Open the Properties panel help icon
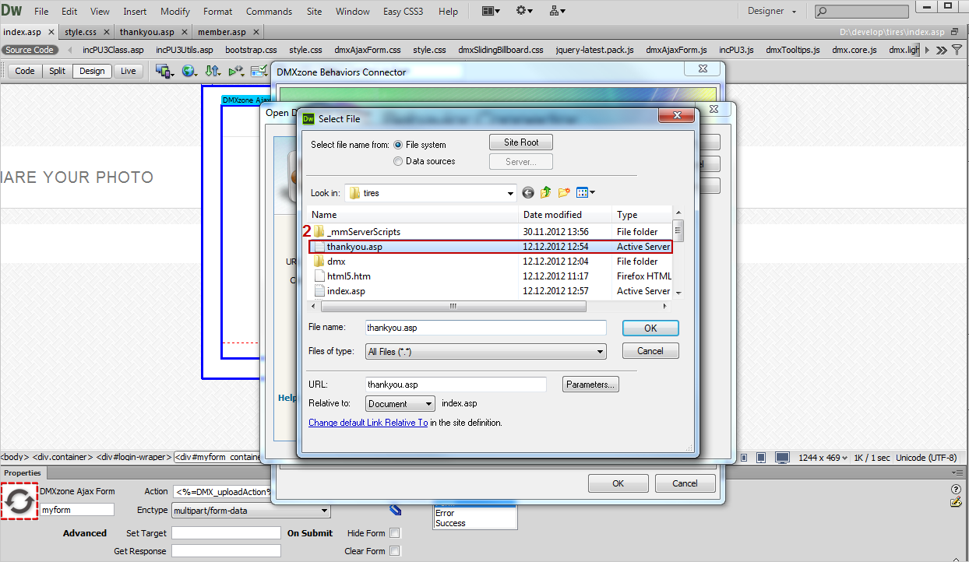 click(956, 490)
